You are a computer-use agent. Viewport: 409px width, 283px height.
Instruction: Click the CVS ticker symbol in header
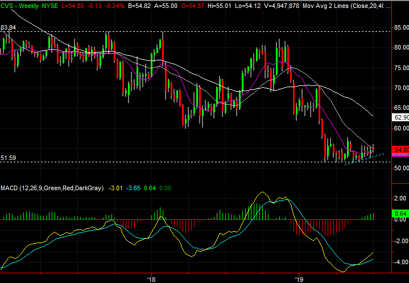(7, 6)
